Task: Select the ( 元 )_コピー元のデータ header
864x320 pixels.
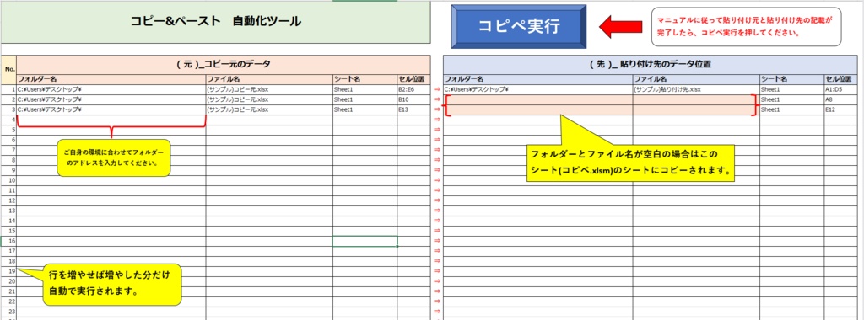Action: coord(223,64)
